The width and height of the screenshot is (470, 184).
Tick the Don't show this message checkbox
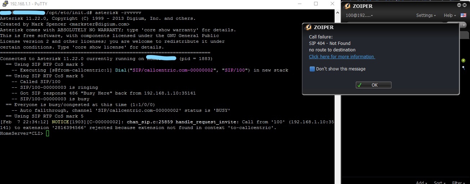click(312, 69)
